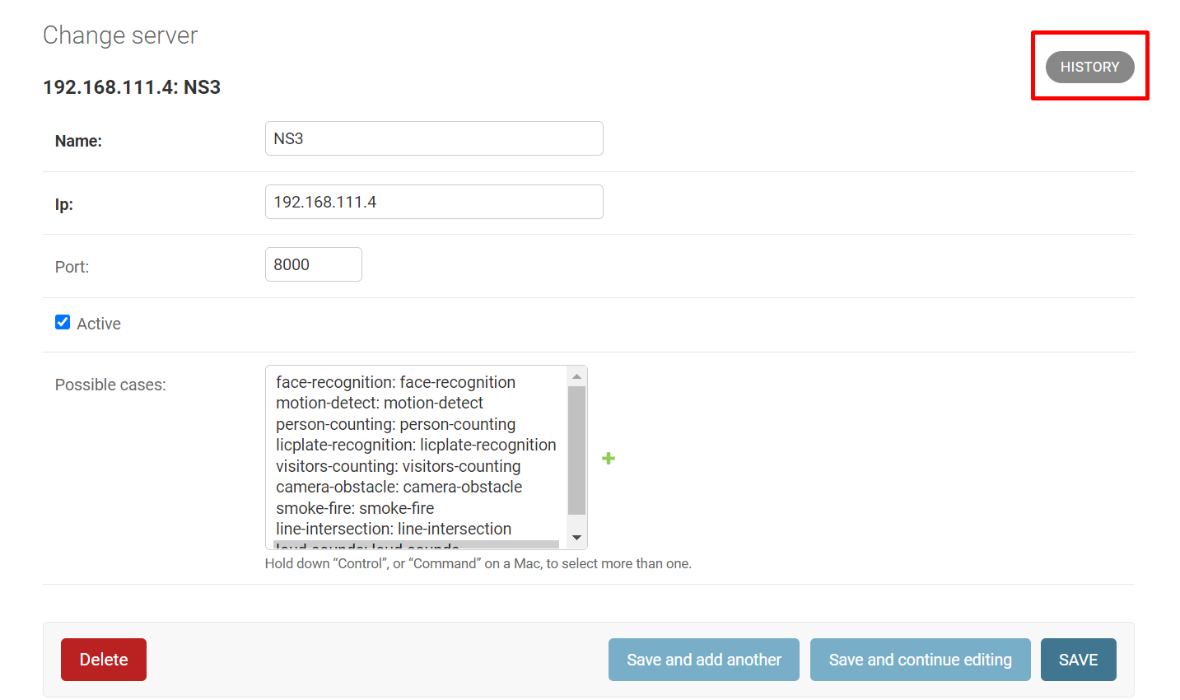Screen dimensions: 1180x700
Task: Choose the smoke-fire case option
Action: point(355,508)
